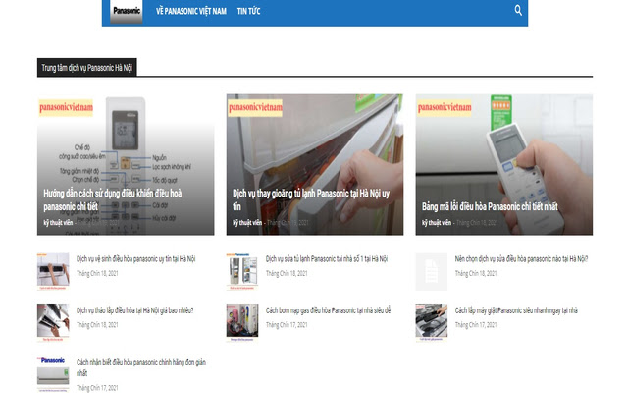The width and height of the screenshot is (628, 393).
Task: Open the TIN TỨC menu item
Action: [x=248, y=11]
